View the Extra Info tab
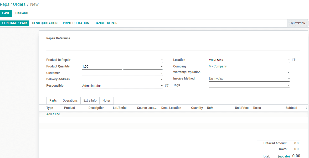 (90, 101)
